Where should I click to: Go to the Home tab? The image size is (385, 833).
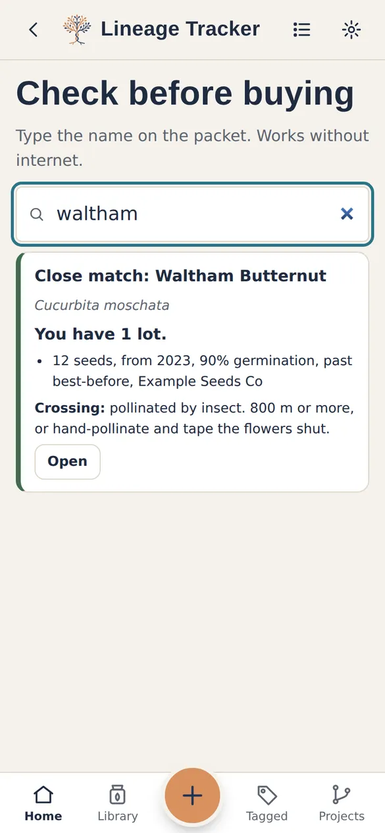tap(43, 803)
